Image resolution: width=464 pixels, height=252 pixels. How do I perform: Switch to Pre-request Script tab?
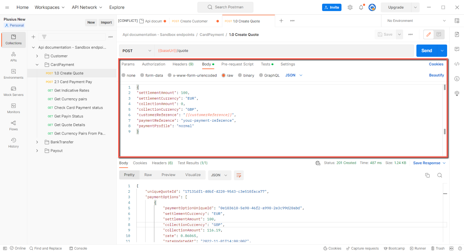click(237, 64)
